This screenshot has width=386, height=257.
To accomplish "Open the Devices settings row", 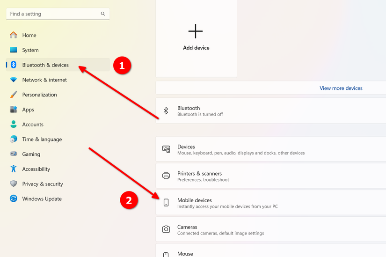I will point(271,149).
